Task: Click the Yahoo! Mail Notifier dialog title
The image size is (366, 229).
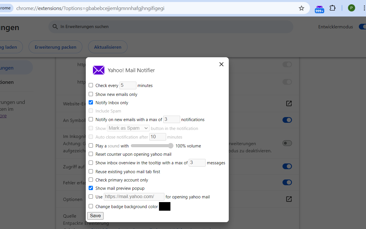Action: (x=131, y=70)
